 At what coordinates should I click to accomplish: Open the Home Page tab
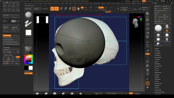click(28, 9)
